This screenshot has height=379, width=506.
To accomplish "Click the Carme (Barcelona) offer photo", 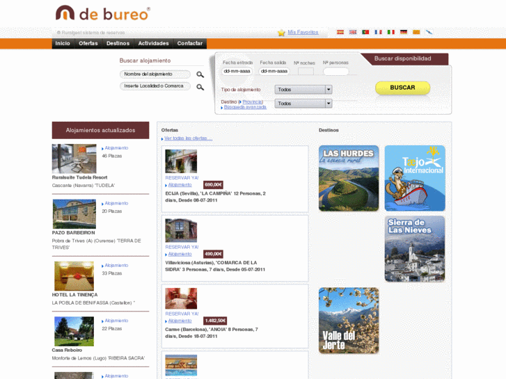I will pyautogui.click(x=181, y=298).
